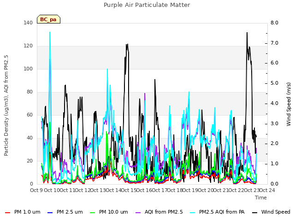Click the green PM 10.0 um legend swatch
This screenshot has width=295, height=221.
pyautogui.click(x=92, y=213)
